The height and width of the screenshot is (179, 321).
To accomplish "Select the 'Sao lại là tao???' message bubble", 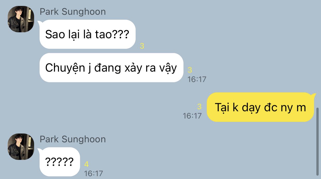I will 87,34.
